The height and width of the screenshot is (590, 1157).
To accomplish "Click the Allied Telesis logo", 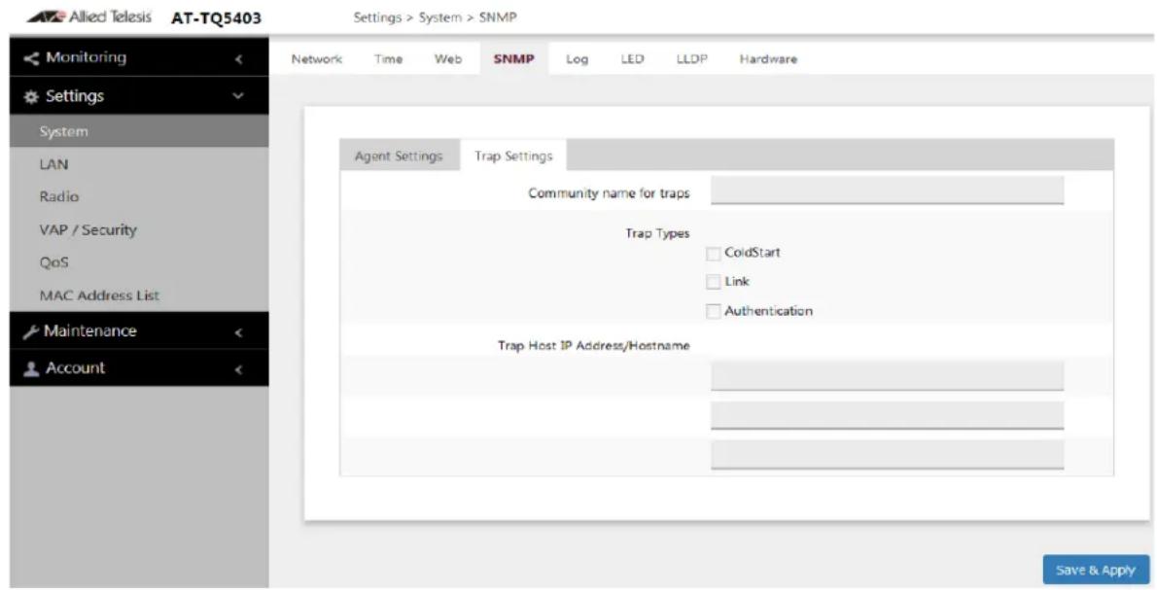I will tap(88, 17).
